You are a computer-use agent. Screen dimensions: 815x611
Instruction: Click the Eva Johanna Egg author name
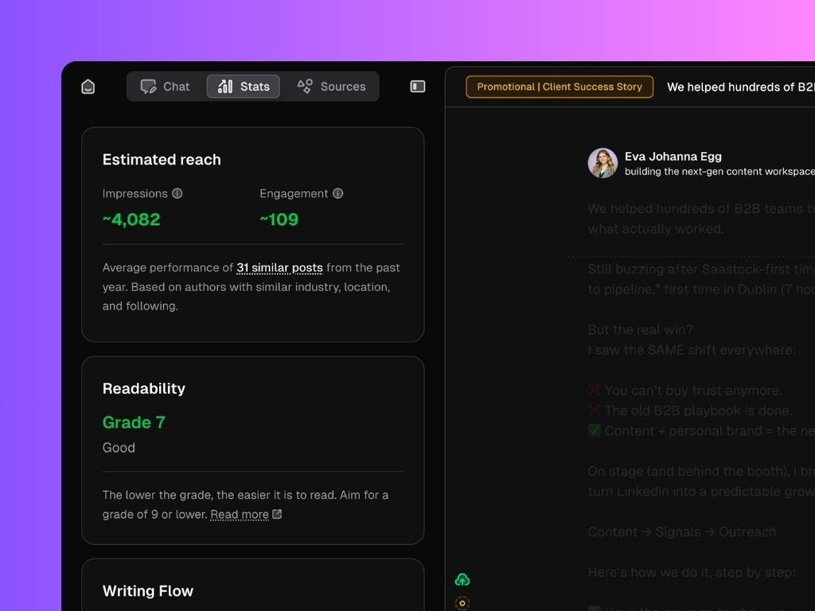[673, 157]
